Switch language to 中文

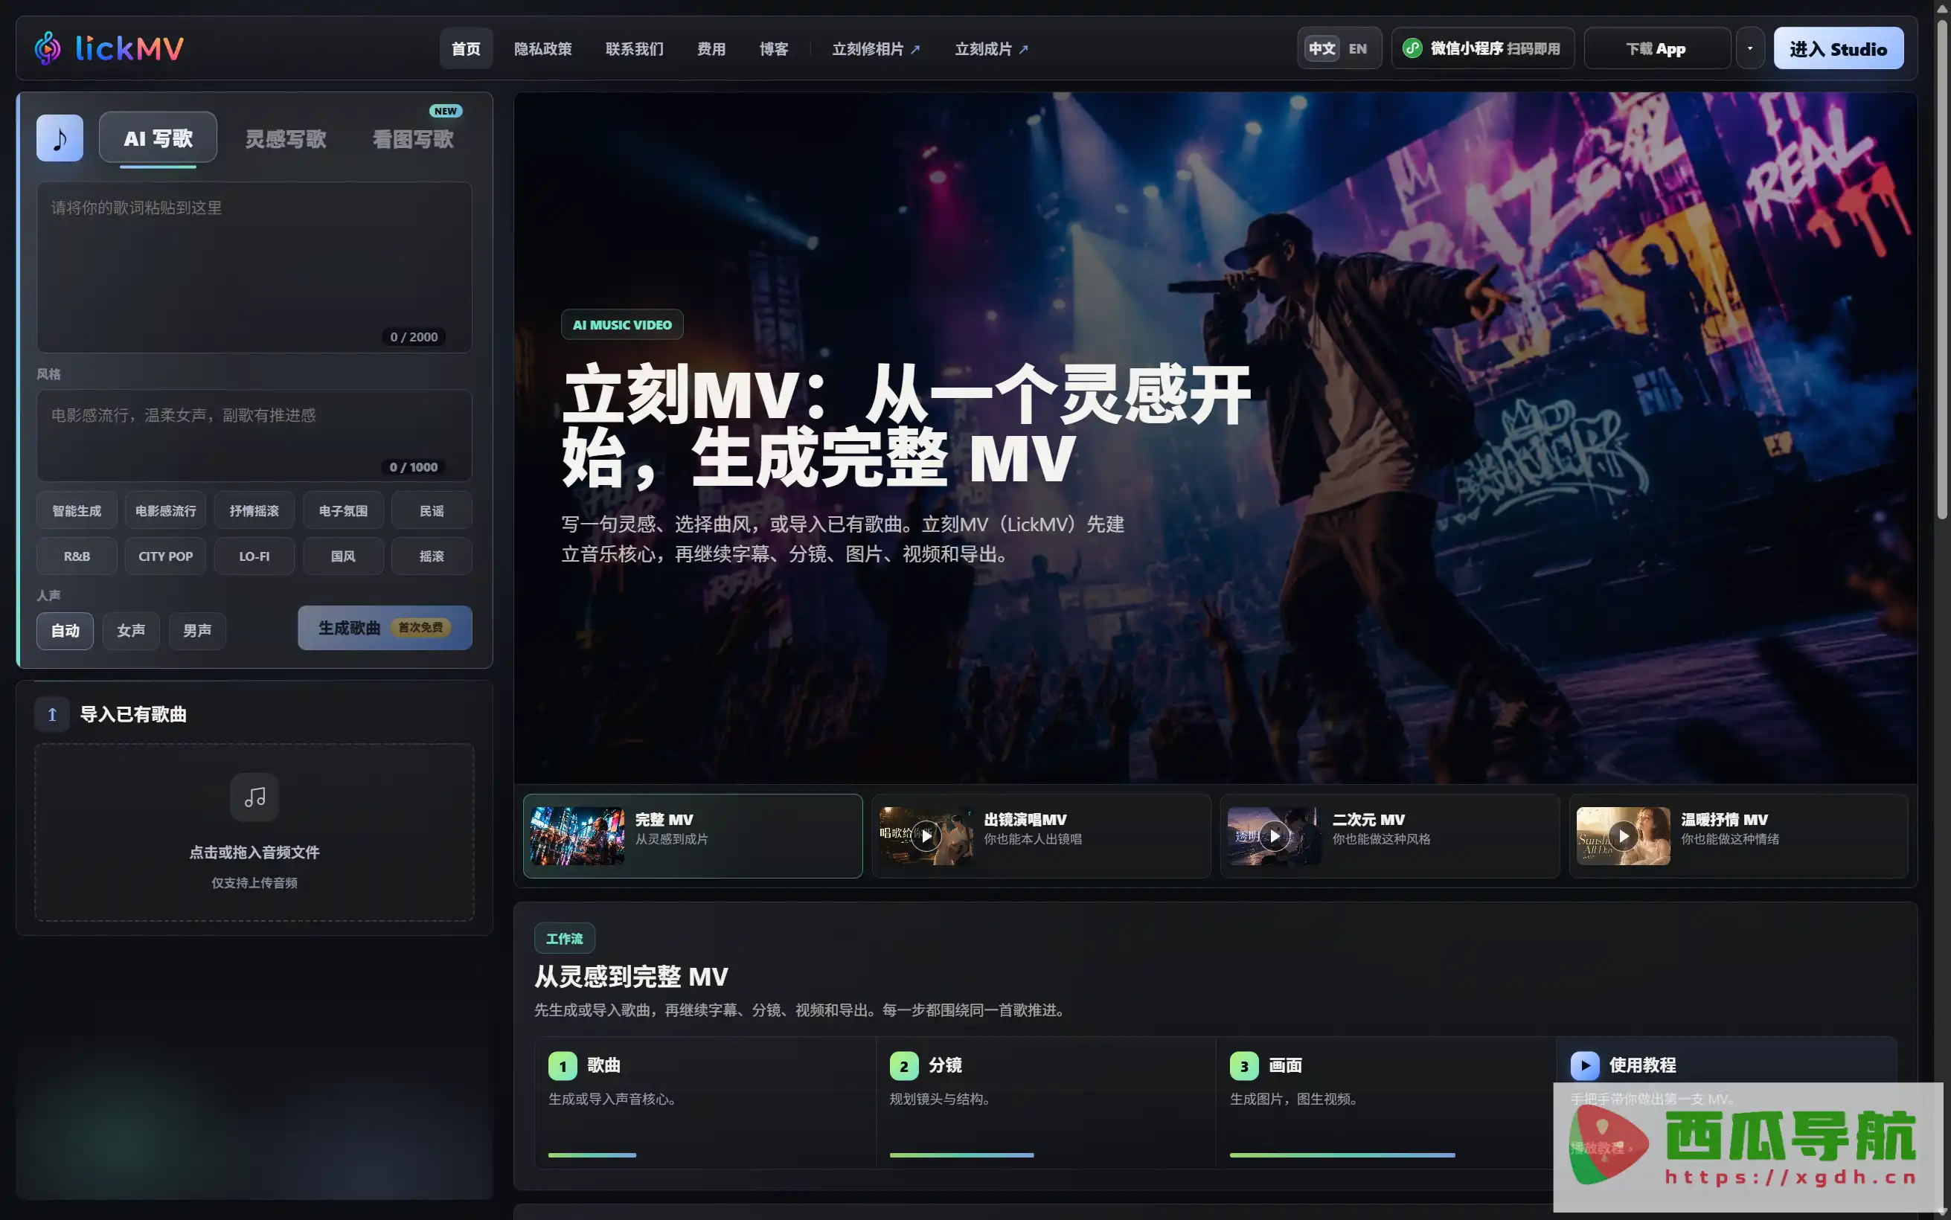(1322, 48)
